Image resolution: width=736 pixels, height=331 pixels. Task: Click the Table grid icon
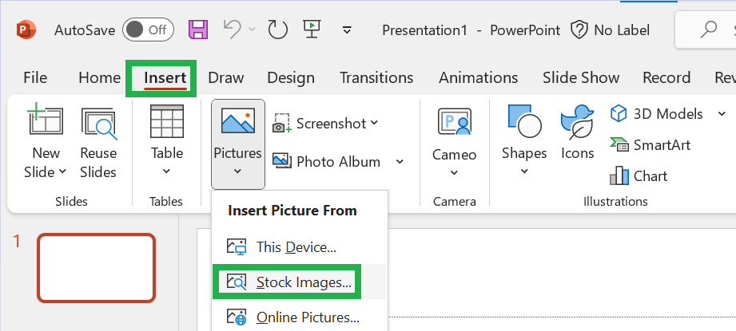coord(167,120)
